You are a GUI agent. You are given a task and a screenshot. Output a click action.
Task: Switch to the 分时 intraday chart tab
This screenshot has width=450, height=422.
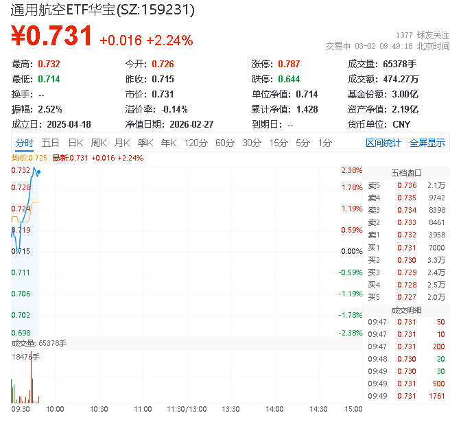click(x=25, y=143)
